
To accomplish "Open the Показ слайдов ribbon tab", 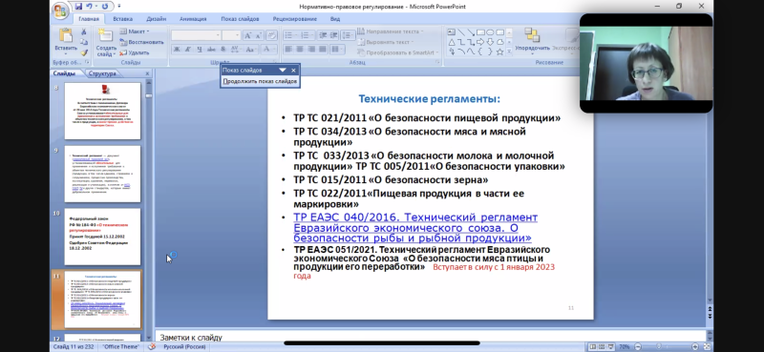I will (240, 19).
